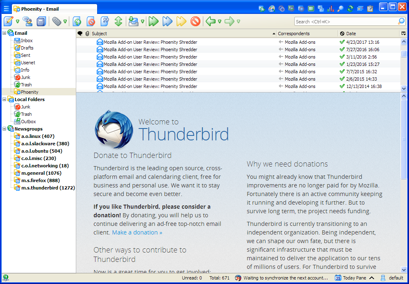
Task: Click the paint palette icon in title bar
Action: pyautogui.click(x=272, y=9)
